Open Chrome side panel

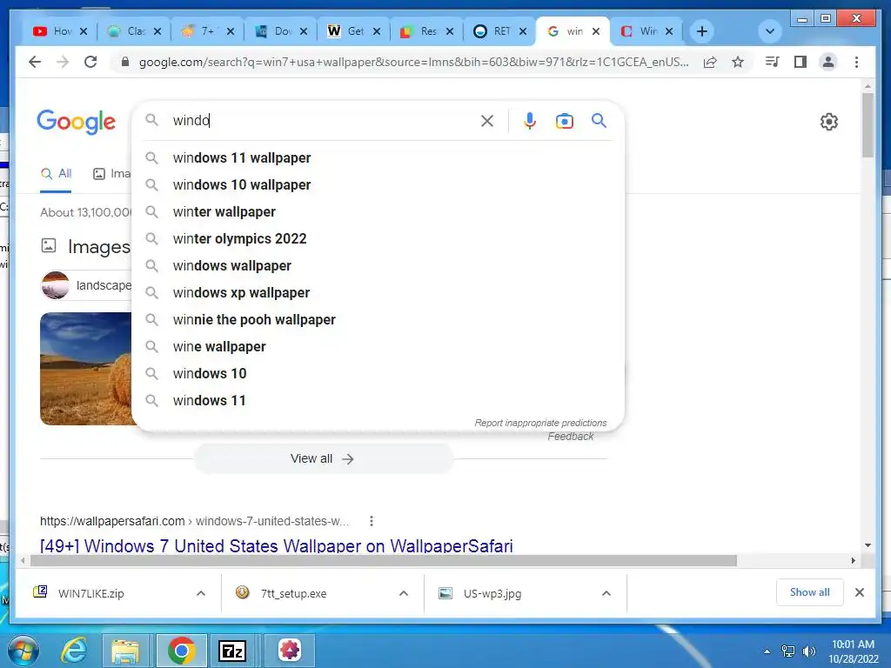[x=801, y=62]
